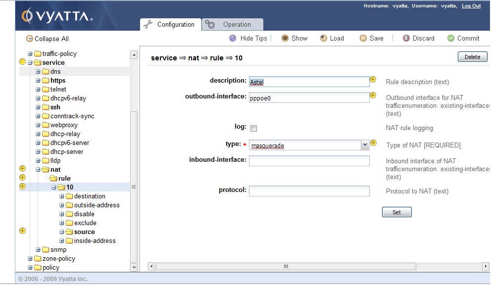
Task: Click the empty inbound-interface input field
Action: click(309, 161)
